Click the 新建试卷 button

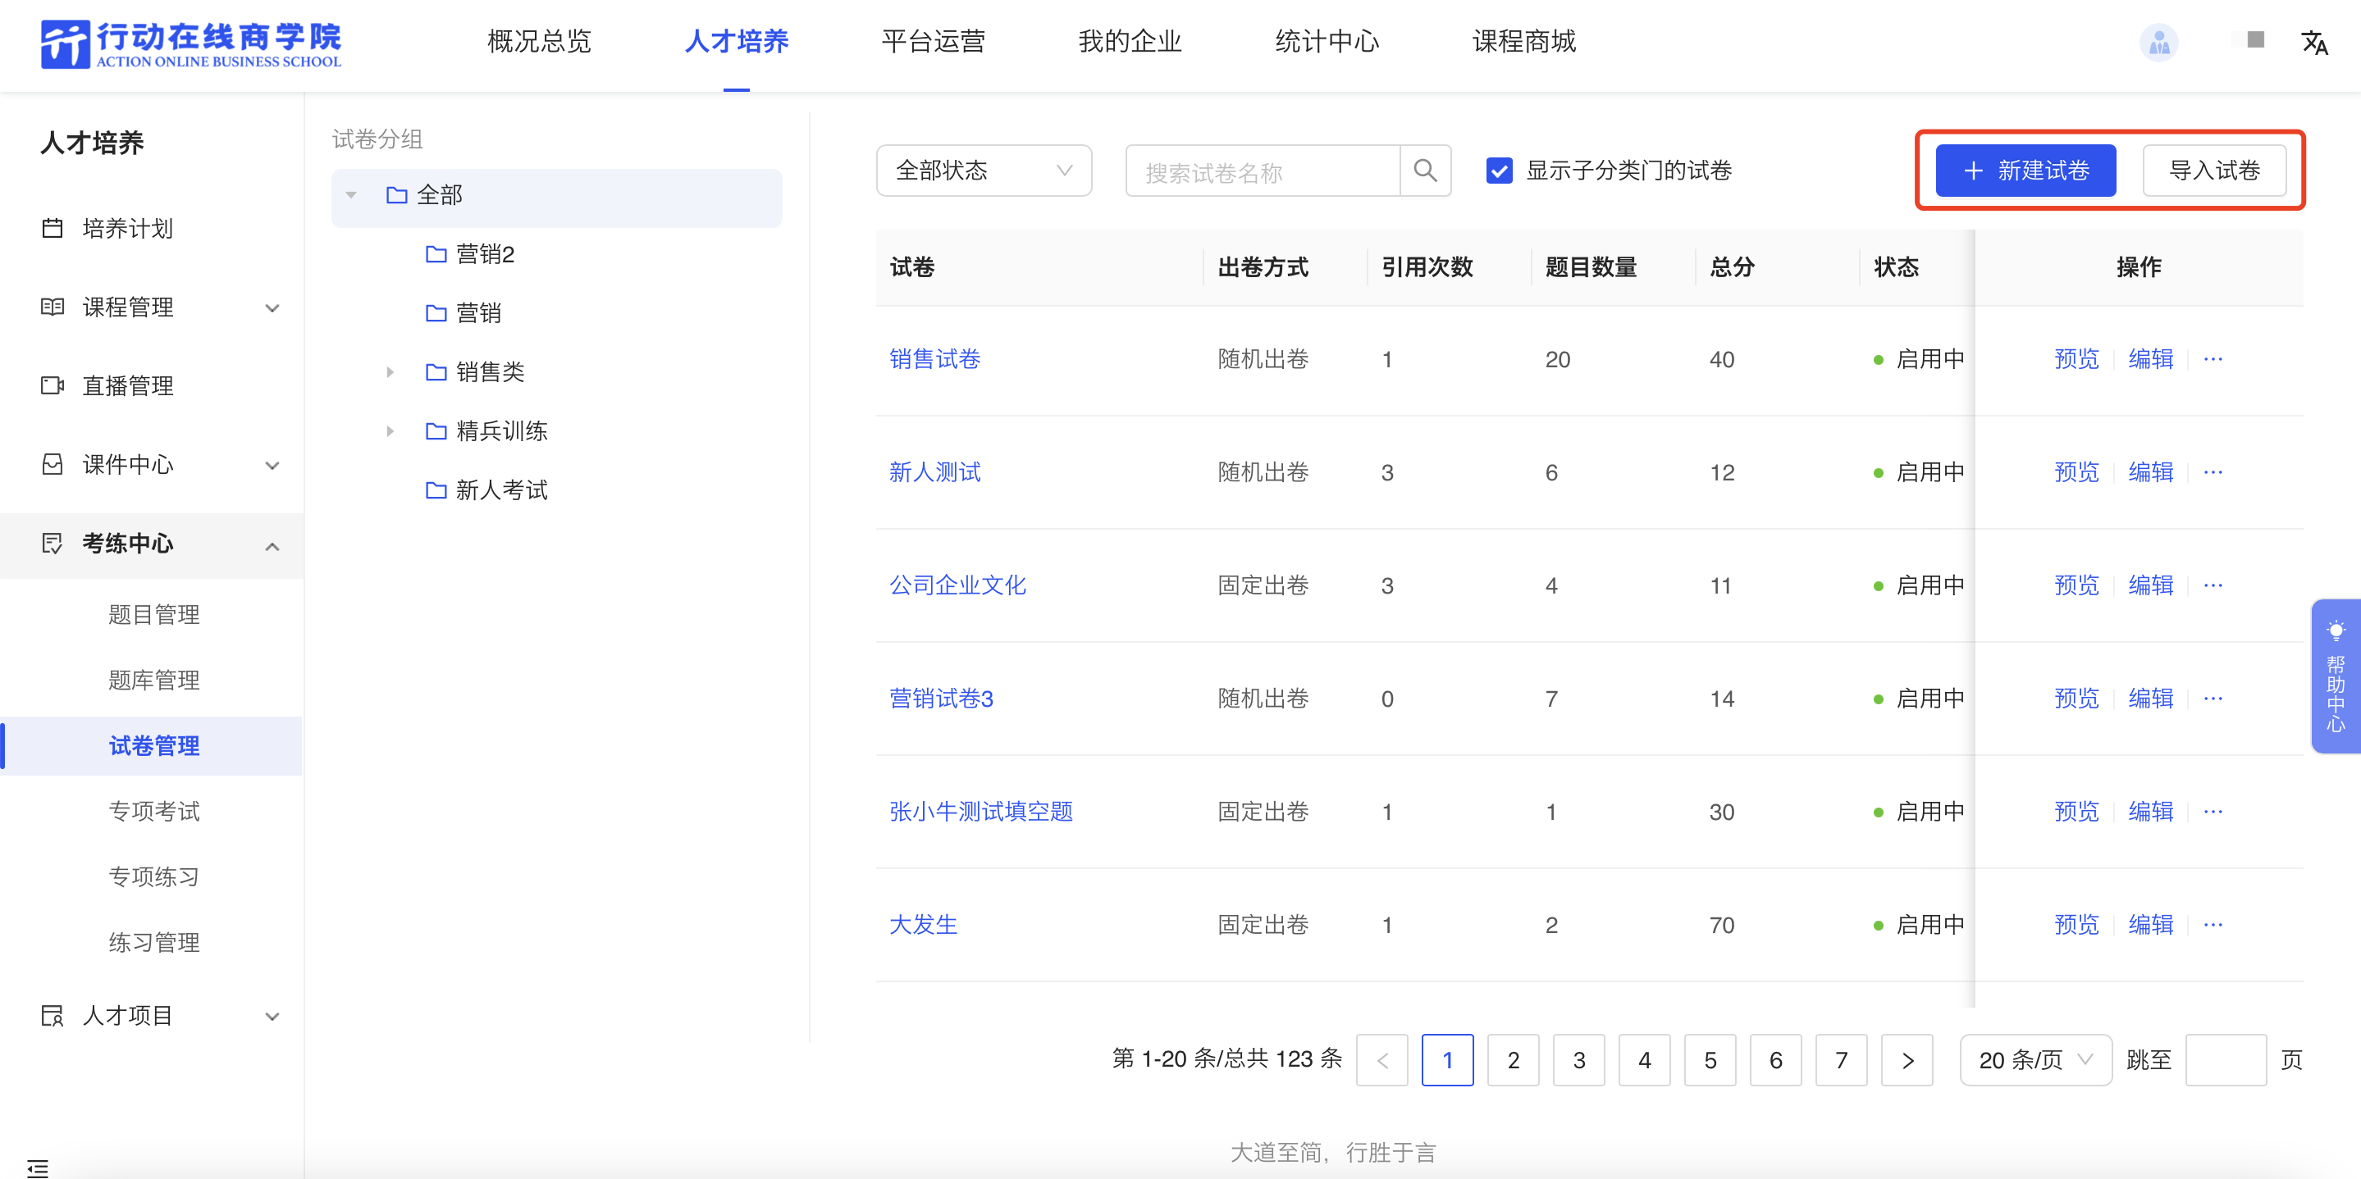click(x=2025, y=171)
